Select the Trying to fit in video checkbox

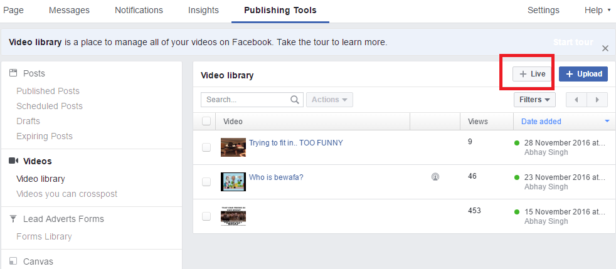coord(206,147)
